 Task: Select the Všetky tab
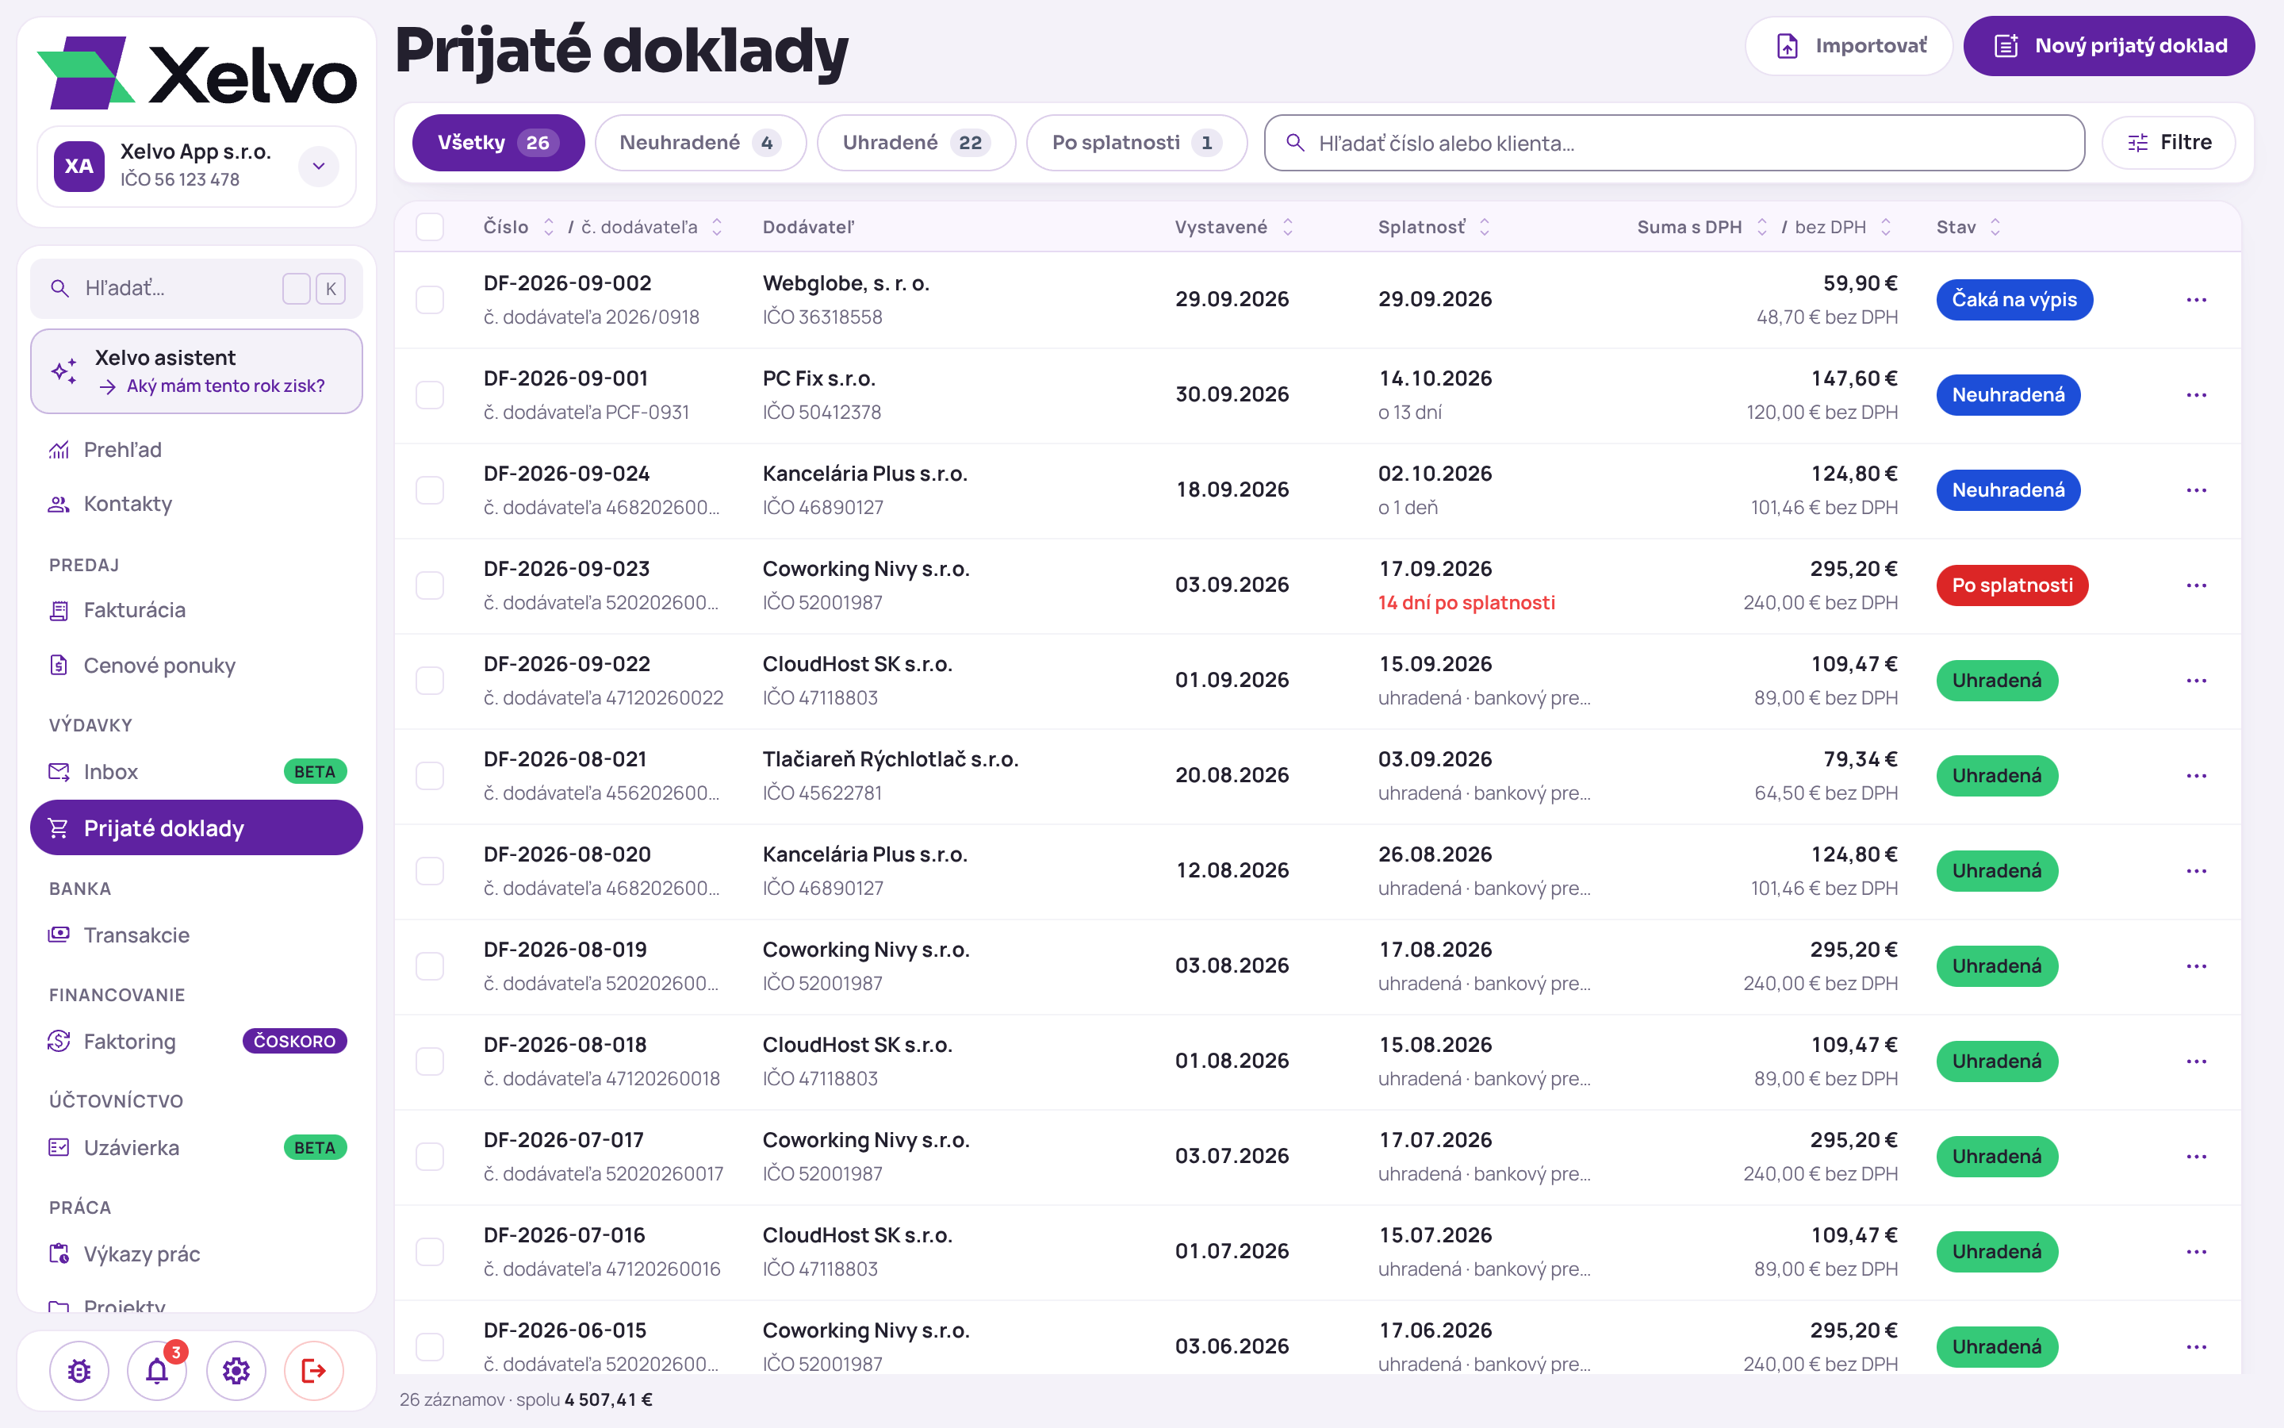pyautogui.click(x=498, y=143)
